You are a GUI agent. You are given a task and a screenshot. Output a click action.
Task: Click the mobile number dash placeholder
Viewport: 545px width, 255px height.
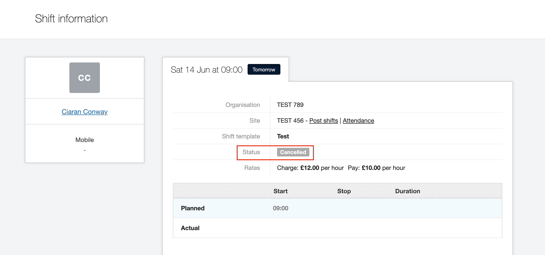tap(84, 150)
